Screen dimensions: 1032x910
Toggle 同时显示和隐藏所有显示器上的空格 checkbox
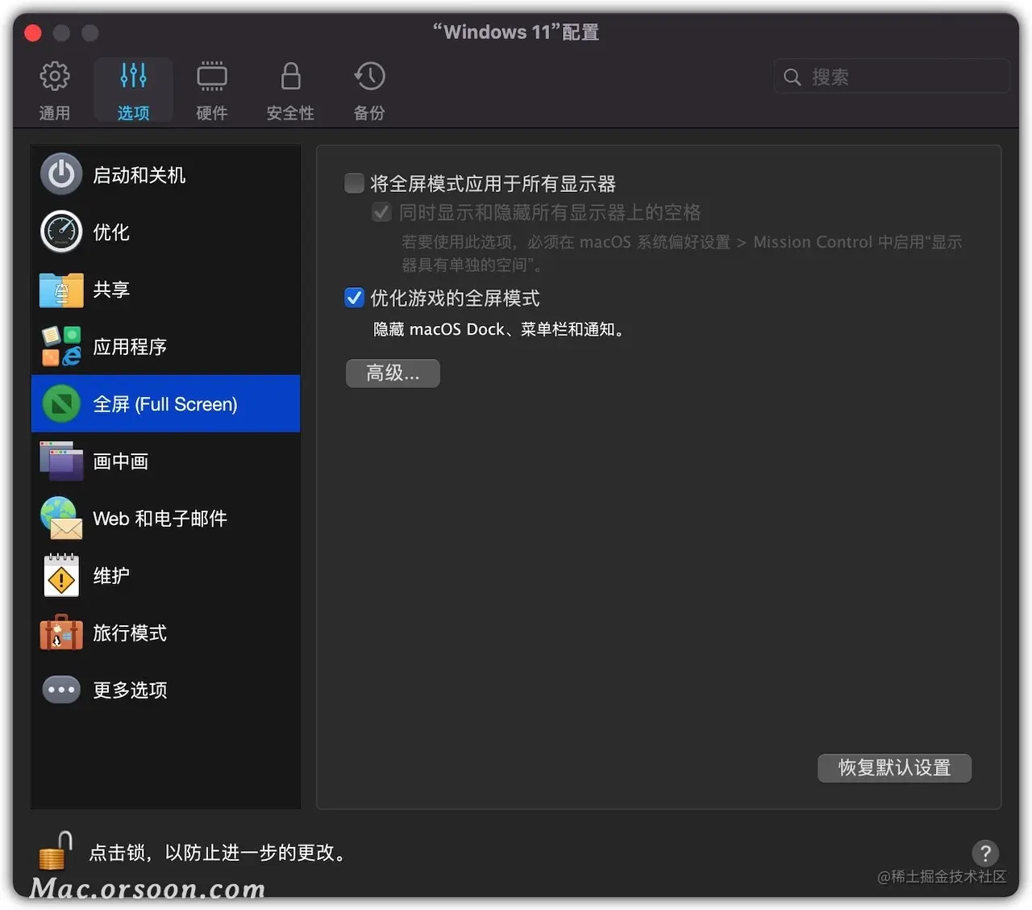click(x=382, y=212)
